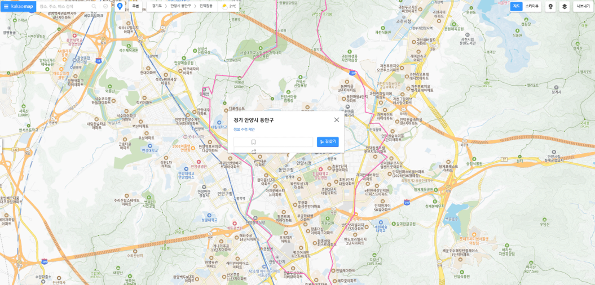Viewport: 595px width, 285px height.
Task: Click the kakaomap logo
Action: [23, 6]
